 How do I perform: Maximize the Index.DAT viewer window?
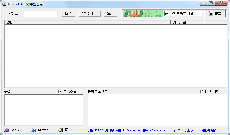click(211, 3)
